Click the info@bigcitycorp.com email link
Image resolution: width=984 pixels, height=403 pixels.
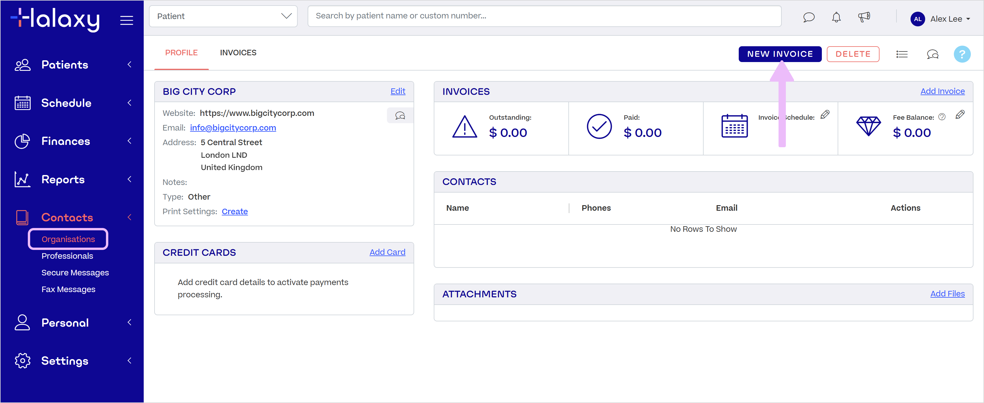click(233, 128)
